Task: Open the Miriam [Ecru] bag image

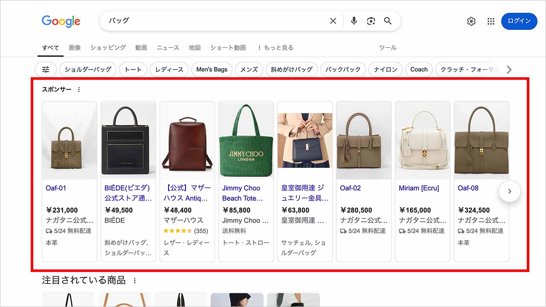Action: [x=423, y=140]
